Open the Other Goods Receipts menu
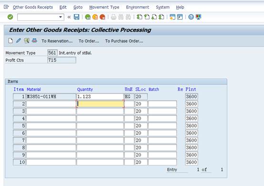Screen dimensions: 264x186 [x=33, y=7]
